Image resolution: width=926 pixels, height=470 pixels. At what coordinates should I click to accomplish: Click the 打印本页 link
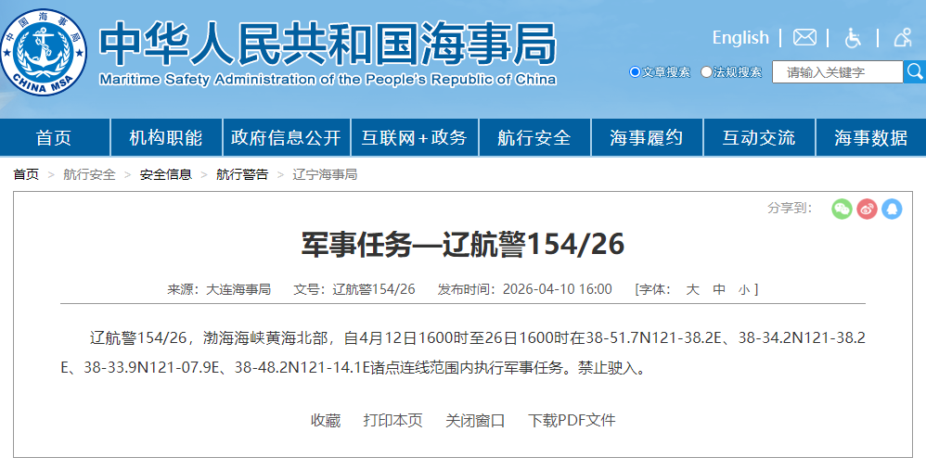tap(392, 420)
